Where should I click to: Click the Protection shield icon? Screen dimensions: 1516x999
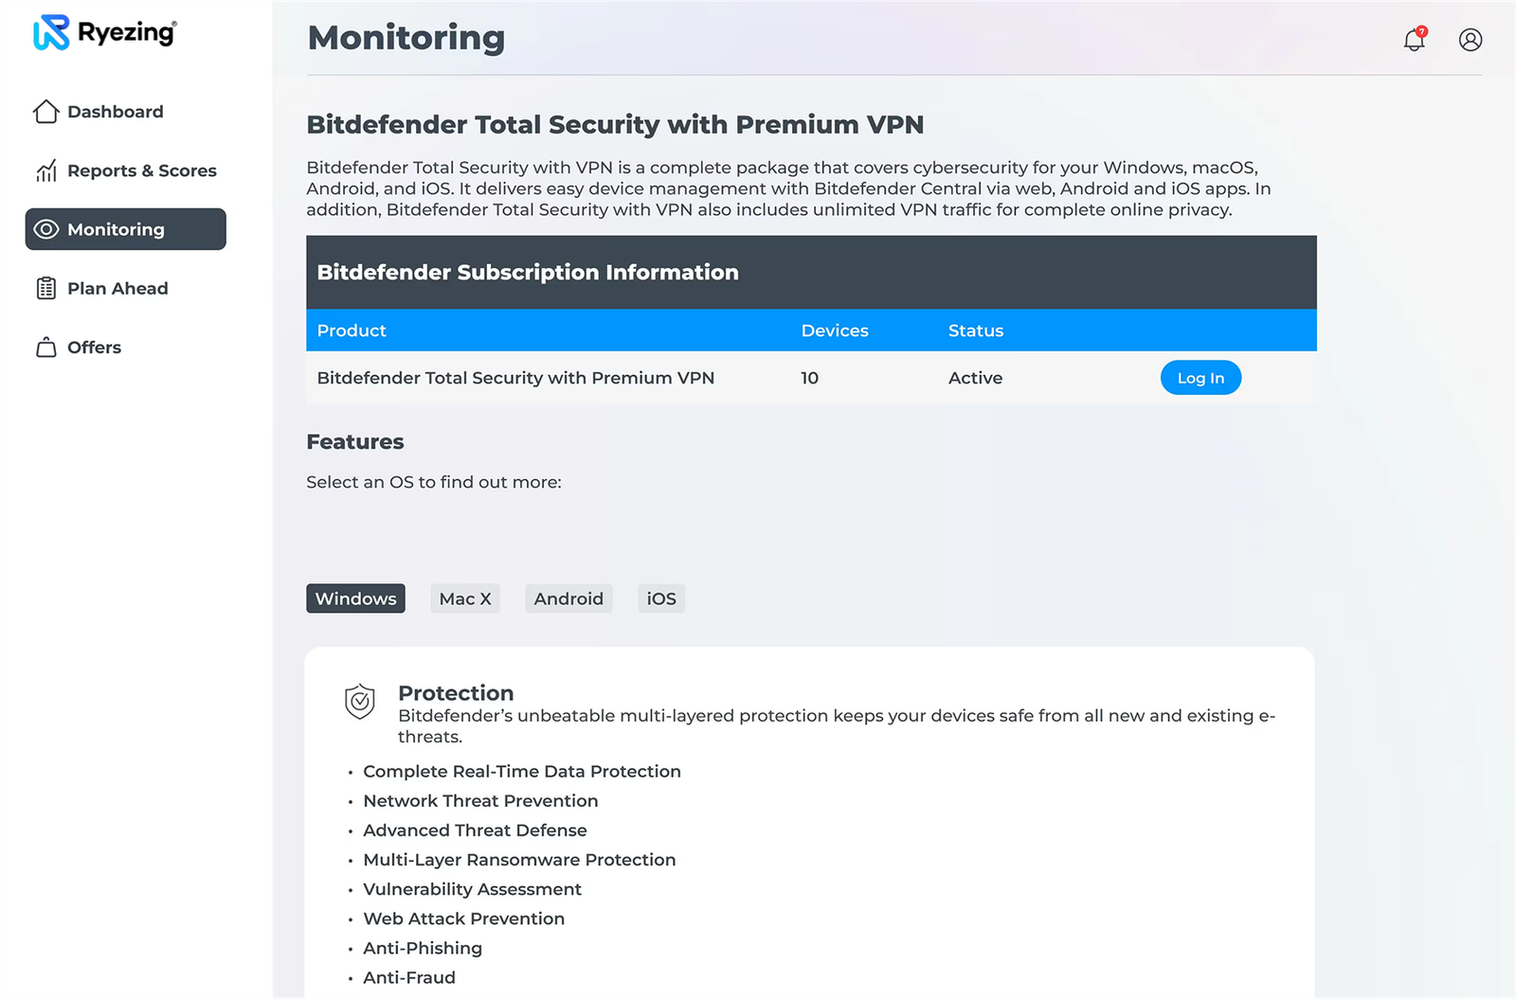tap(360, 702)
